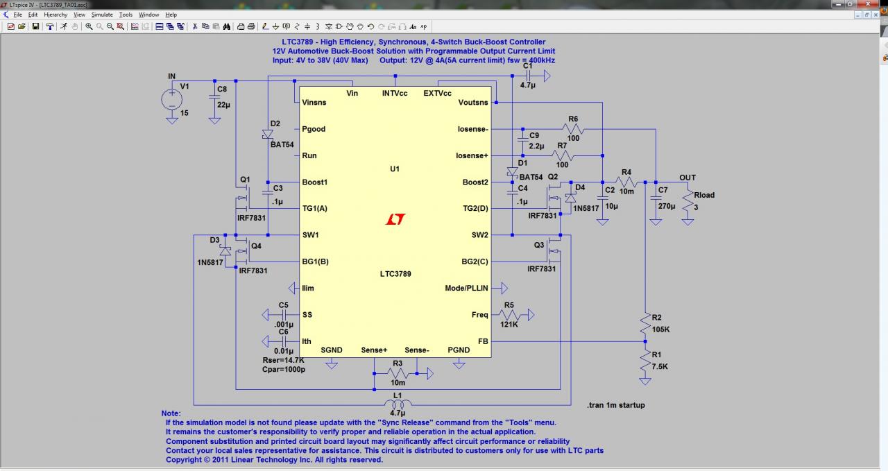Open the Help menu

point(171,15)
